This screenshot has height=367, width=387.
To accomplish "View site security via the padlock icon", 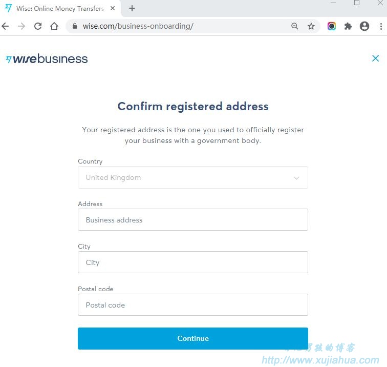I will tap(75, 26).
